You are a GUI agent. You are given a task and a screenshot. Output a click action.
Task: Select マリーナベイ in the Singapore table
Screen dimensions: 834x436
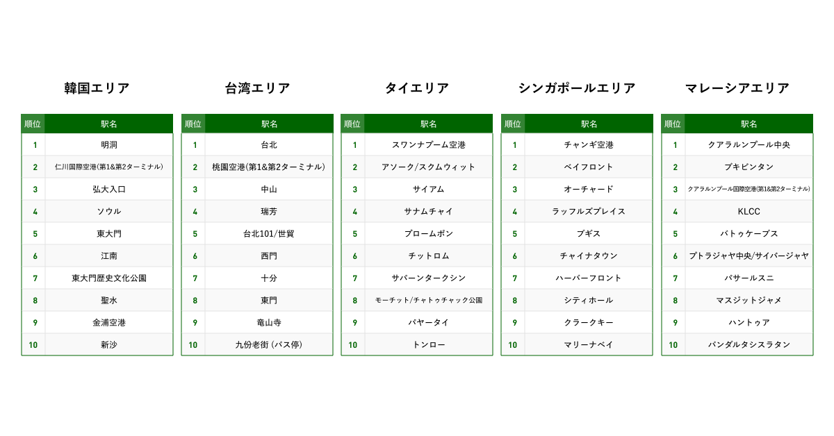pyautogui.click(x=589, y=345)
